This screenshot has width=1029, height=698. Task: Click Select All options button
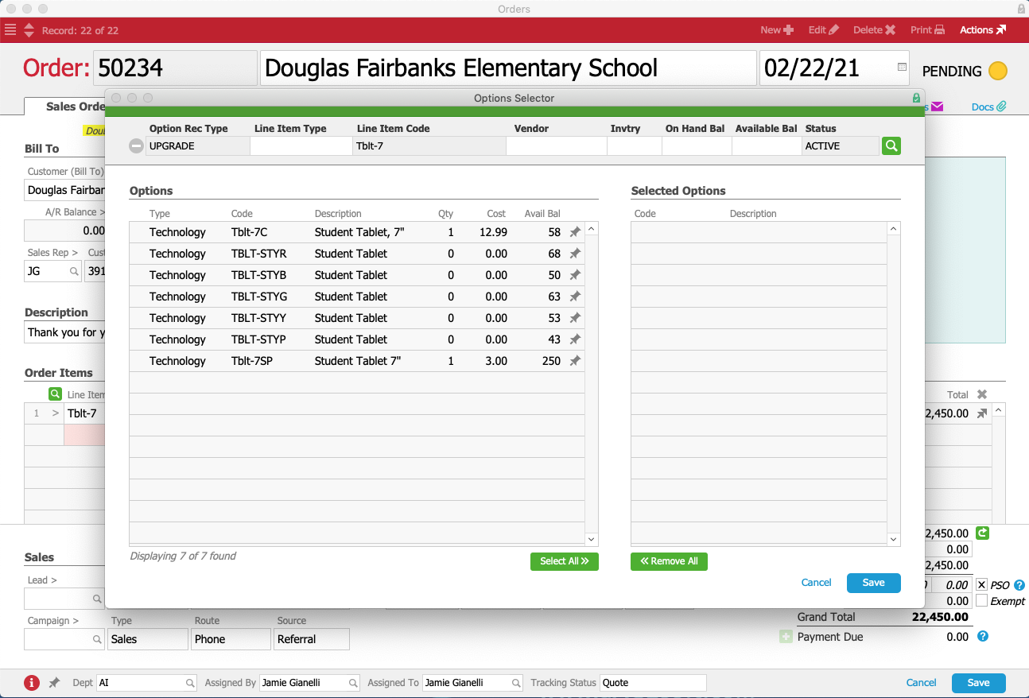[565, 561]
